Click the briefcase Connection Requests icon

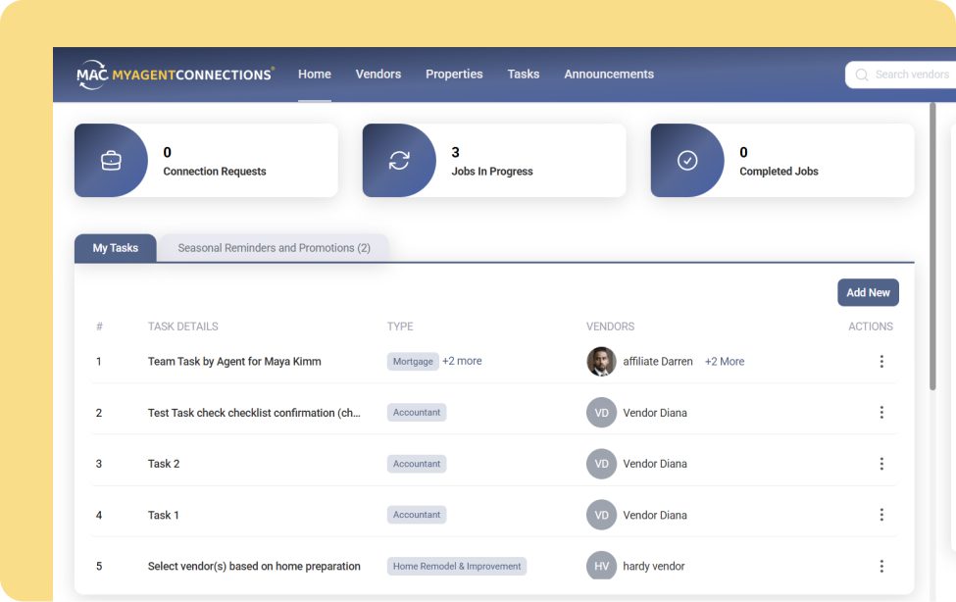pyautogui.click(x=111, y=161)
